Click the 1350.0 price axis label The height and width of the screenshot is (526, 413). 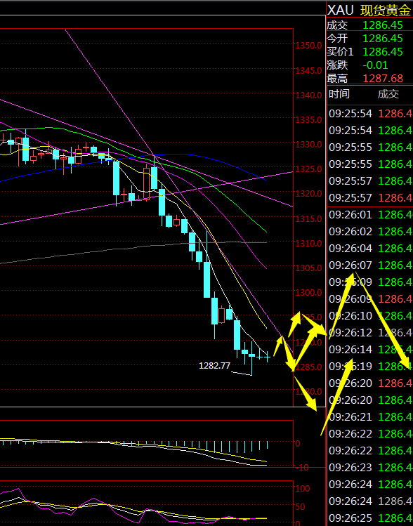pos(308,46)
